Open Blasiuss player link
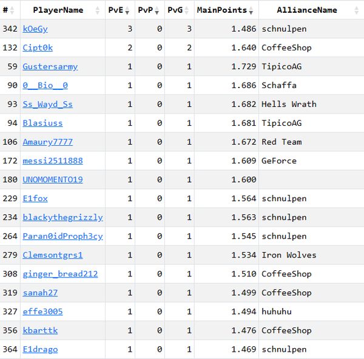The height and width of the screenshot is (359, 364). point(42,123)
